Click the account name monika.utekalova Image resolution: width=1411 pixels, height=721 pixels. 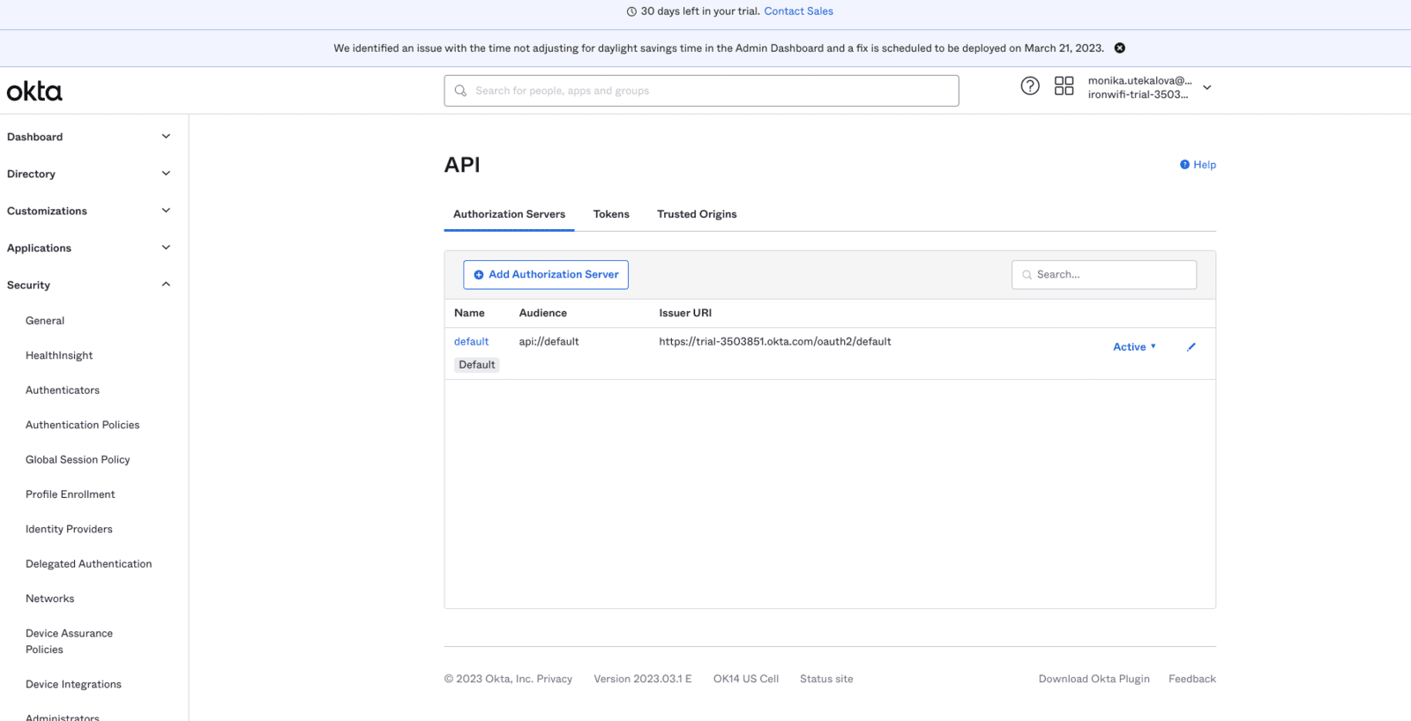click(x=1139, y=80)
